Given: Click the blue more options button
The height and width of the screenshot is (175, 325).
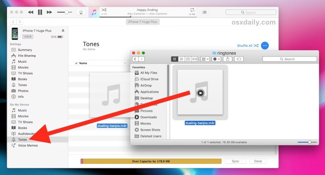Looking at the screenshot, I should pos(265,45).
